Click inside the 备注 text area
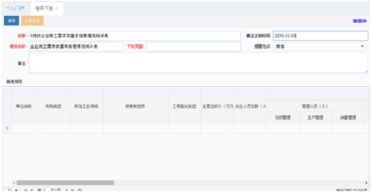 [198, 63]
